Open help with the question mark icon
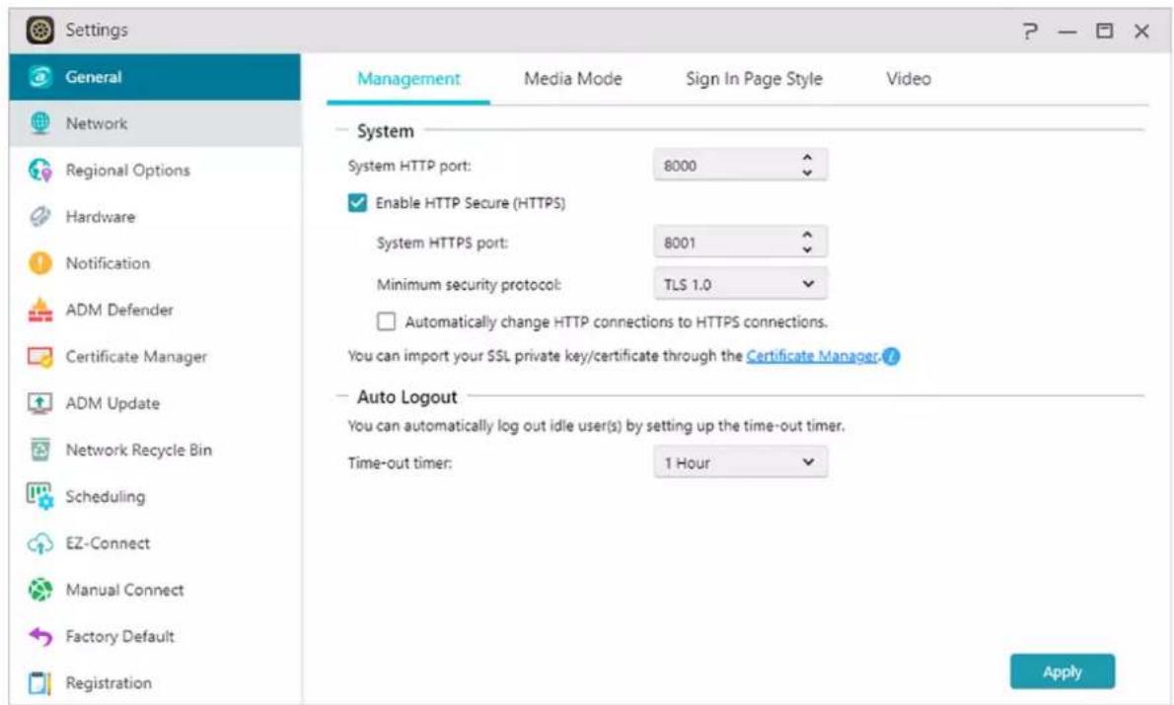Screen dimensions: 1174x705 coord(1031,31)
